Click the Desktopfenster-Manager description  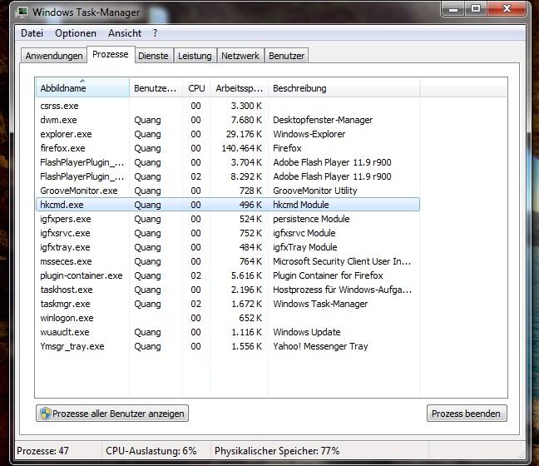(x=323, y=120)
